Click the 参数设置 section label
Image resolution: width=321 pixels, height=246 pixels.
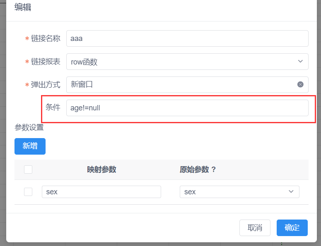pos(29,127)
